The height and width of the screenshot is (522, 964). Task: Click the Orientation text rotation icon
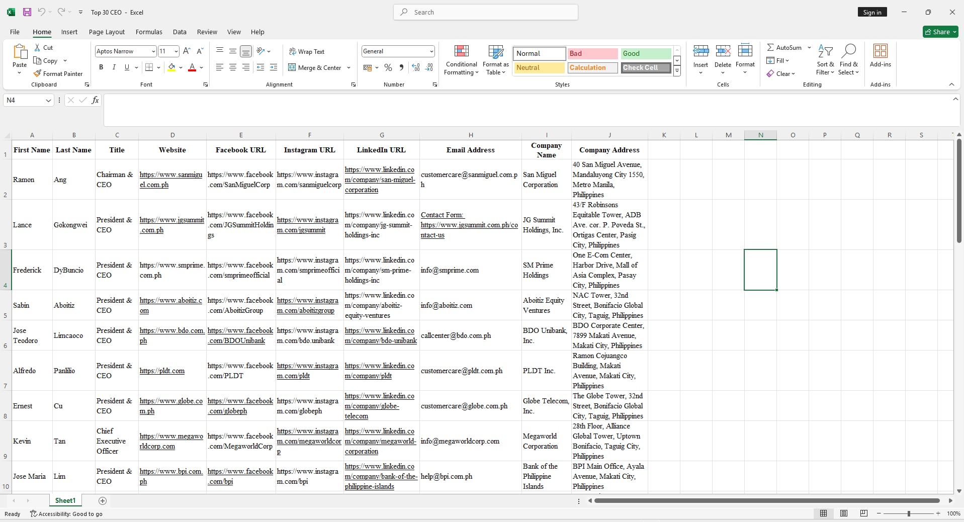[260, 51]
